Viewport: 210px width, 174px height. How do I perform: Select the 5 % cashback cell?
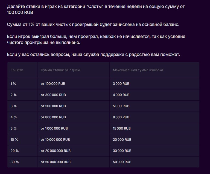[14, 128]
